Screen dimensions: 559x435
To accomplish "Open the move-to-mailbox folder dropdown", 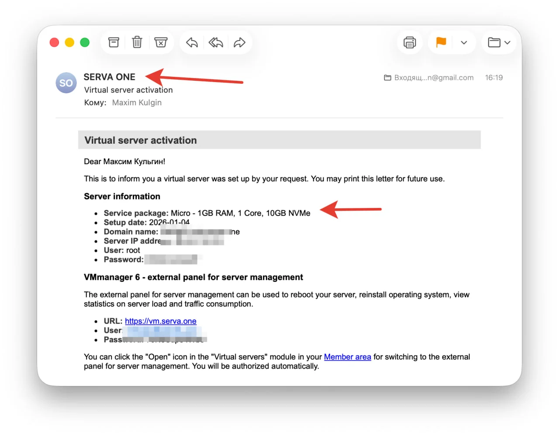I will click(x=499, y=42).
